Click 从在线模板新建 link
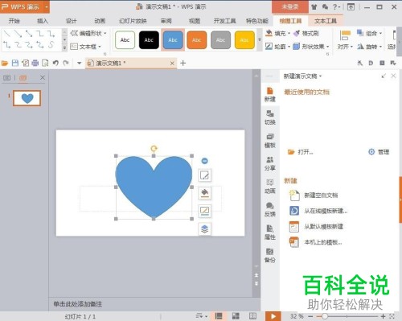The image size is (402, 321). (318, 211)
